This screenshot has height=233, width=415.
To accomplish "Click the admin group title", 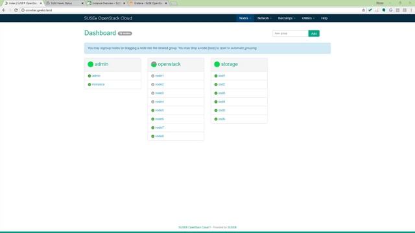I will 101,64.
